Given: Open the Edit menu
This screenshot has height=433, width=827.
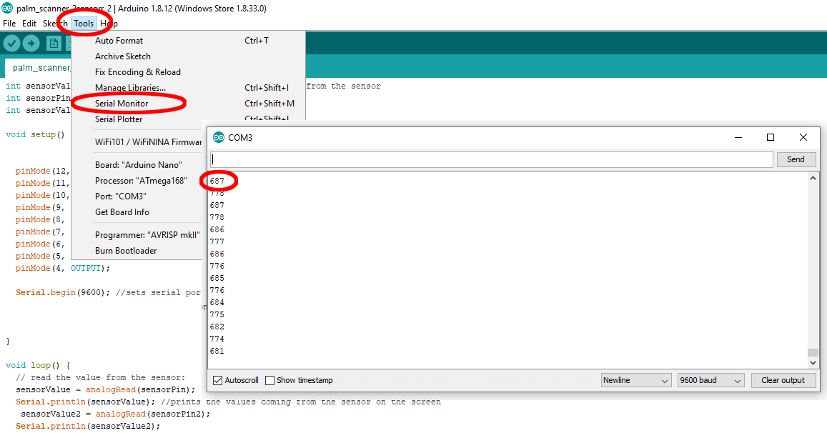Looking at the screenshot, I should [29, 23].
